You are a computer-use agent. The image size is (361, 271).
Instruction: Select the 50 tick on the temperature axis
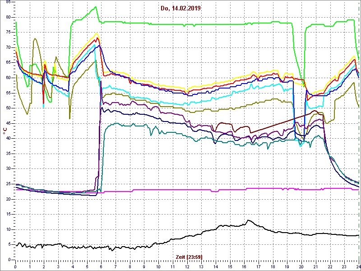(9, 108)
